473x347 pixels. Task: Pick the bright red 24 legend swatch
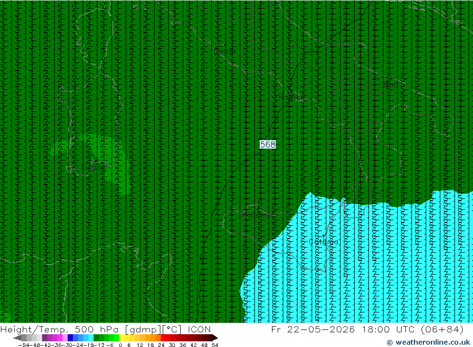164,338
